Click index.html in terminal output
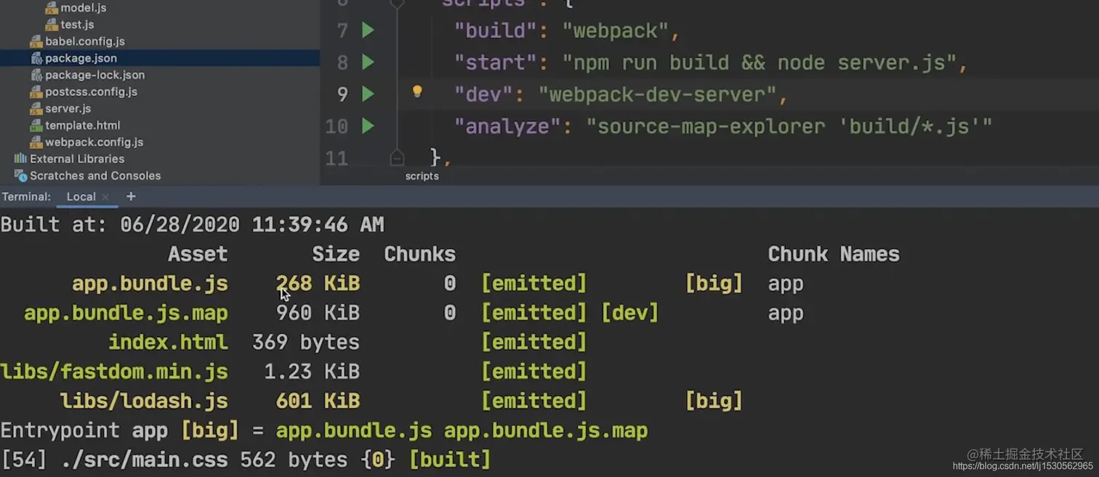 coord(168,342)
